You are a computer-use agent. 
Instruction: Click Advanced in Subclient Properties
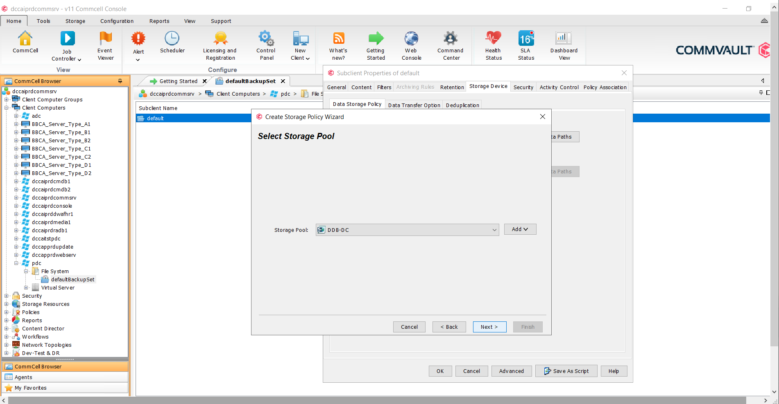512,371
